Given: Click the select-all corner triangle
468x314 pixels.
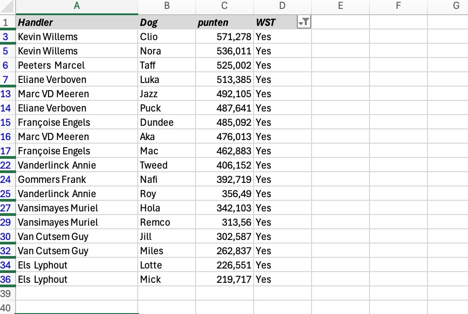Looking at the screenshot, I should (8, 6).
